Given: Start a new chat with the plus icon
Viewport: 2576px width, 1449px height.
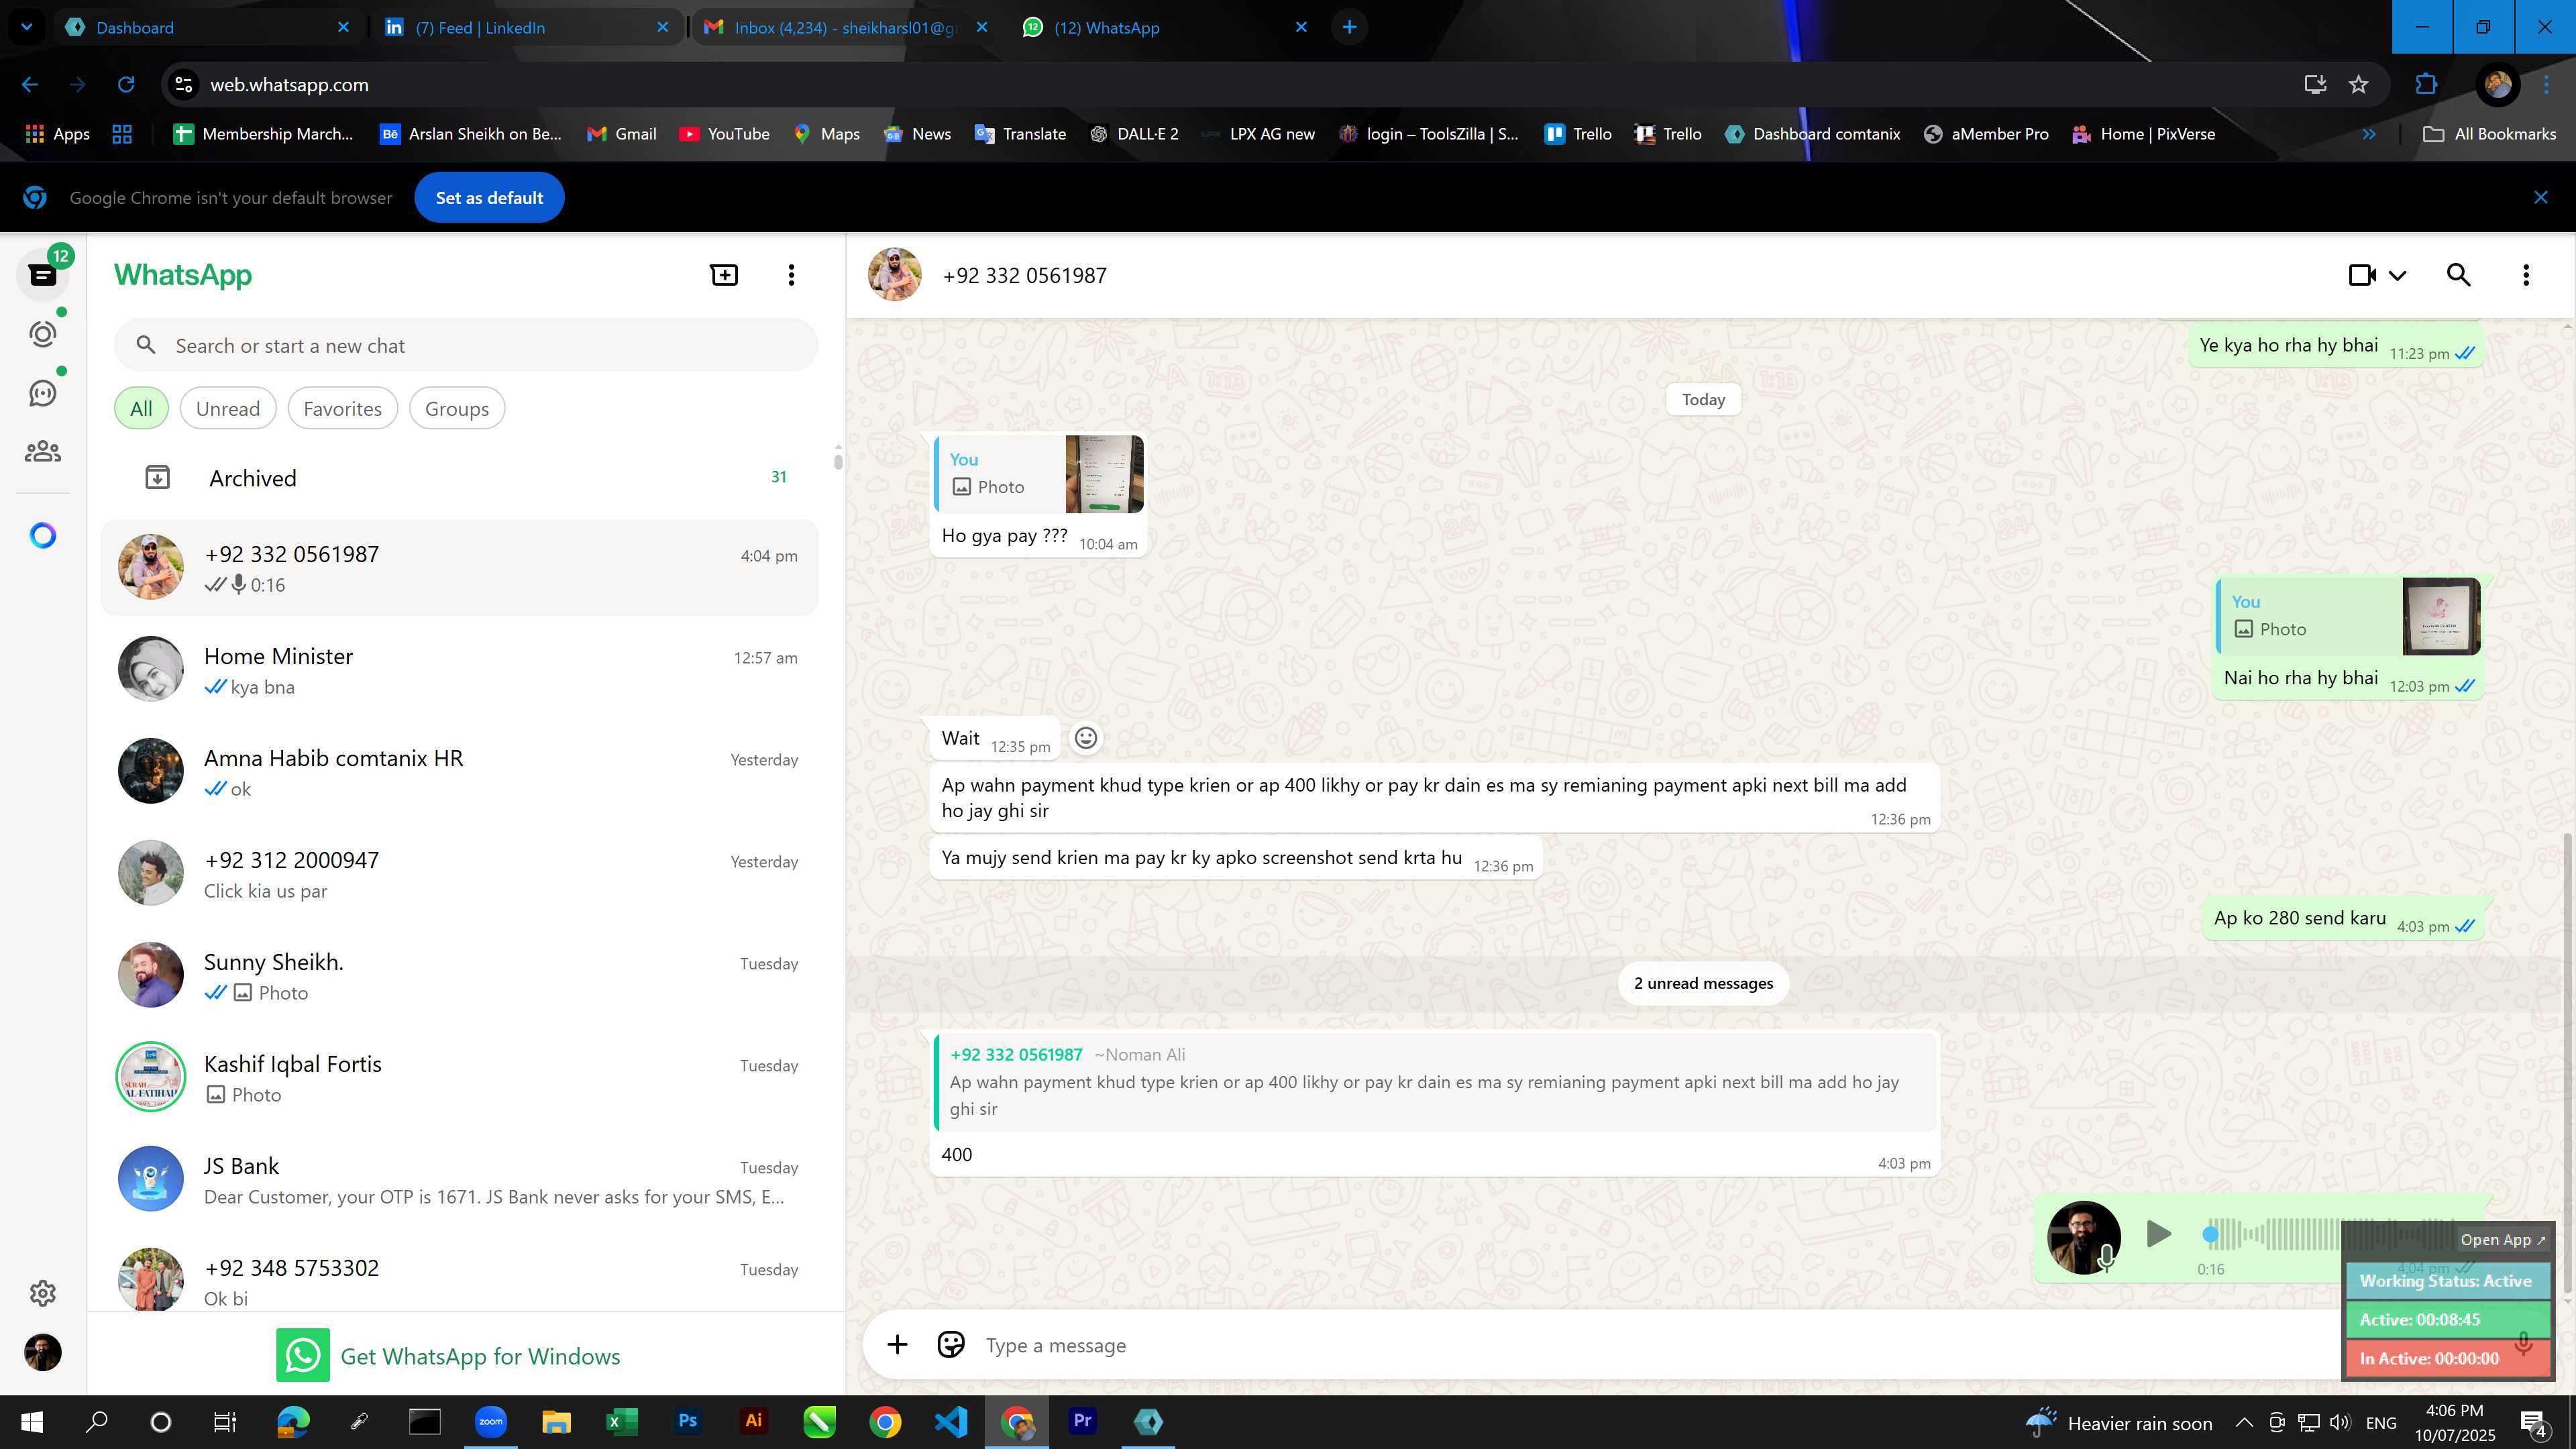Looking at the screenshot, I should 724,275.
